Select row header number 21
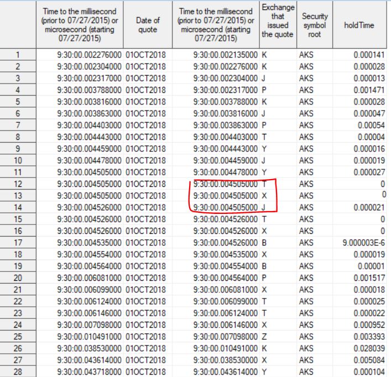 pos(18,290)
